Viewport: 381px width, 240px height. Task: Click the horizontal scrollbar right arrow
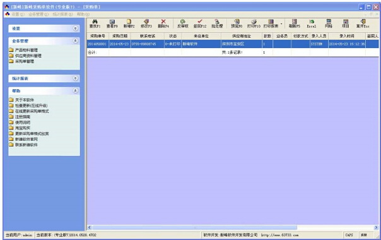pyautogui.click(x=376, y=227)
